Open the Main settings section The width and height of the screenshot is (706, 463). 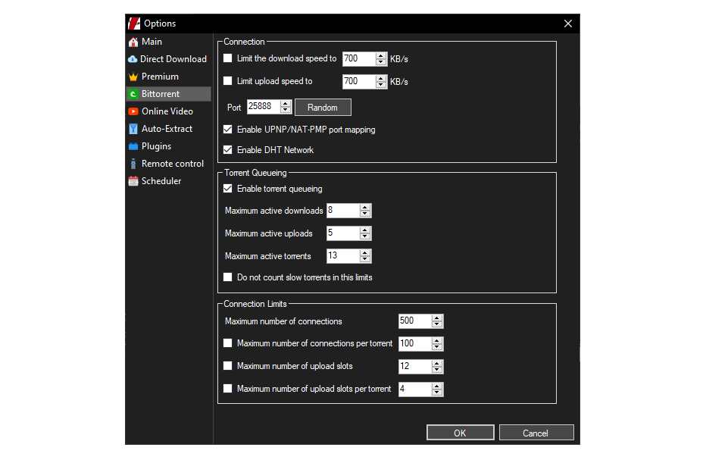(x=168, y=42)
